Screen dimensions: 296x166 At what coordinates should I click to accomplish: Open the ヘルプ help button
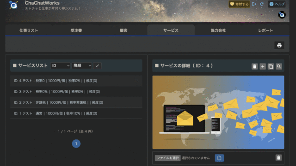click(x=277, y=4)
